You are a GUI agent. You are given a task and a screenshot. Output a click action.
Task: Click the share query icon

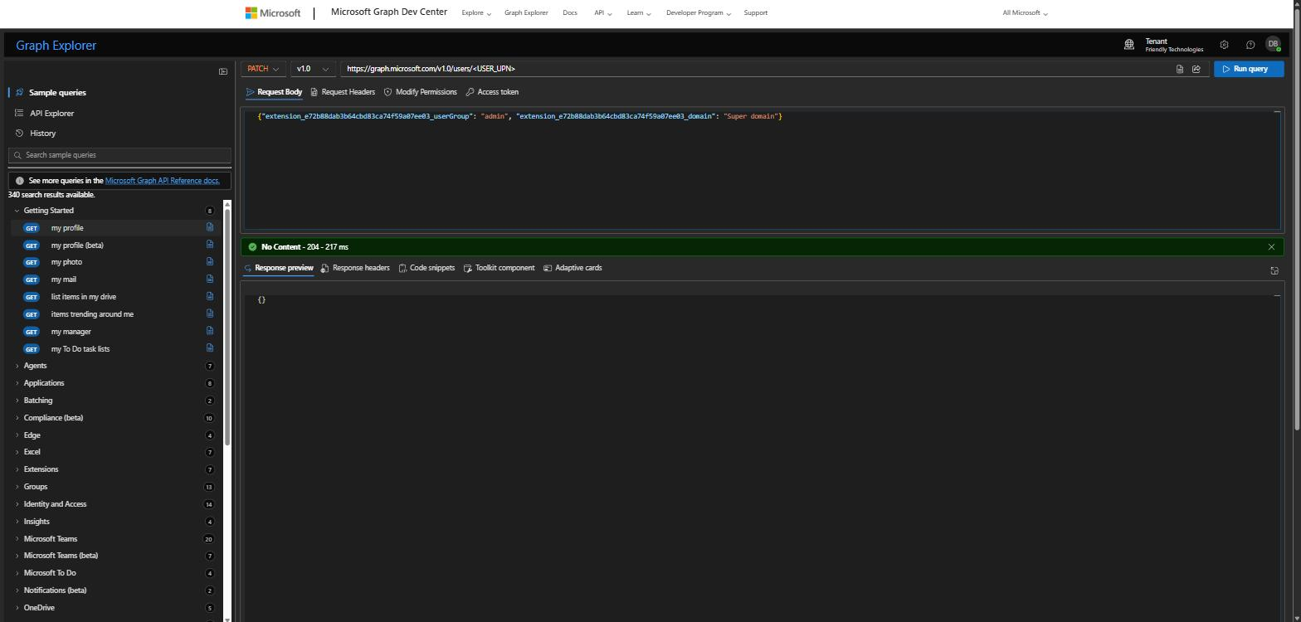coord(1196,69)
